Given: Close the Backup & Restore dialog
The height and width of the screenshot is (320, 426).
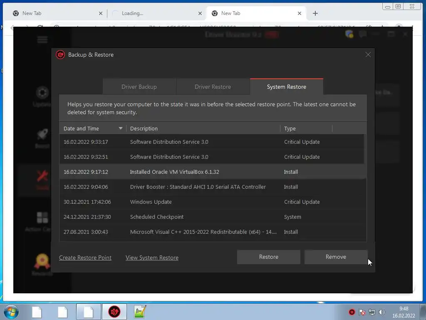Looking at the screenshot, I should point(368,55).
